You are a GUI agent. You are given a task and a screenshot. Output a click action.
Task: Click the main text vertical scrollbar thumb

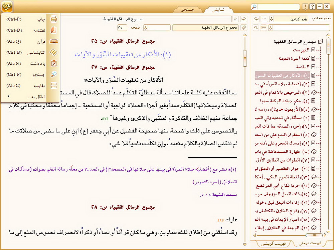click(x=245, y=58)
